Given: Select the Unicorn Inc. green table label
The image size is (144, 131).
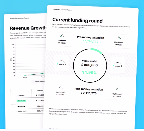Looking at the screenshot, I should [21, 101].
